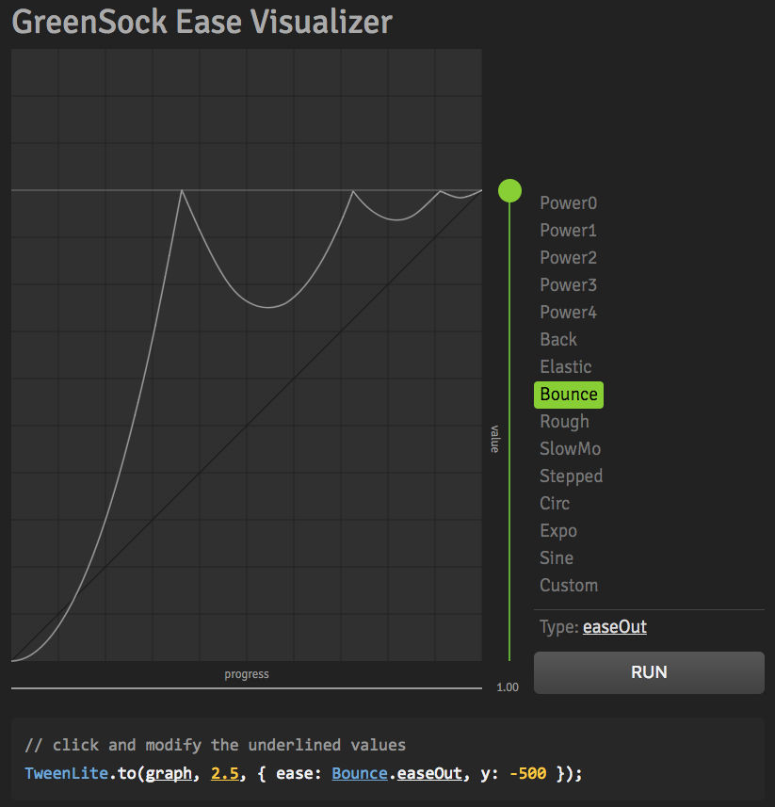Select the Expo ease
Viewport: 775px width, 807px height.
(558, 531)
